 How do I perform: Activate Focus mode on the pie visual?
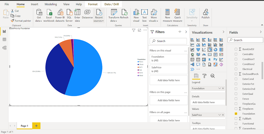coord(139,30)
